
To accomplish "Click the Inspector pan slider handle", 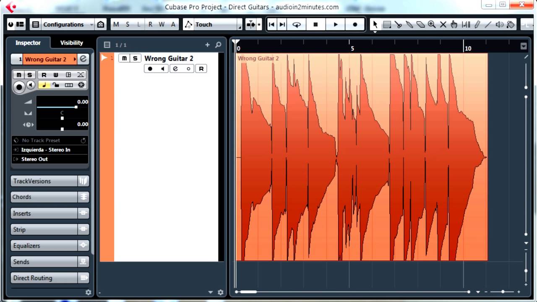I will (62, 118).
